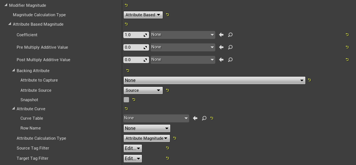Reset Attribute Calculation Type to default
The width and height of the screenshot is (356, 165).
coord(174,138)
